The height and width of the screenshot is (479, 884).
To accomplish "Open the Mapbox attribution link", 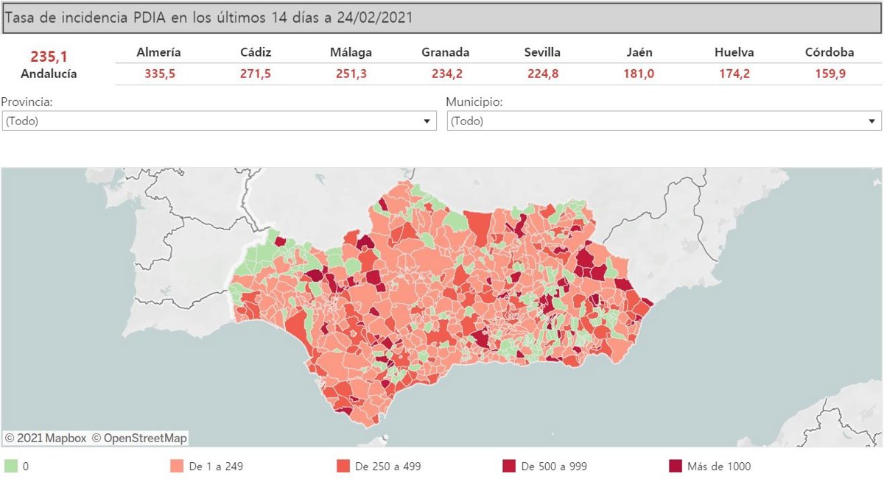I will 46,438.
